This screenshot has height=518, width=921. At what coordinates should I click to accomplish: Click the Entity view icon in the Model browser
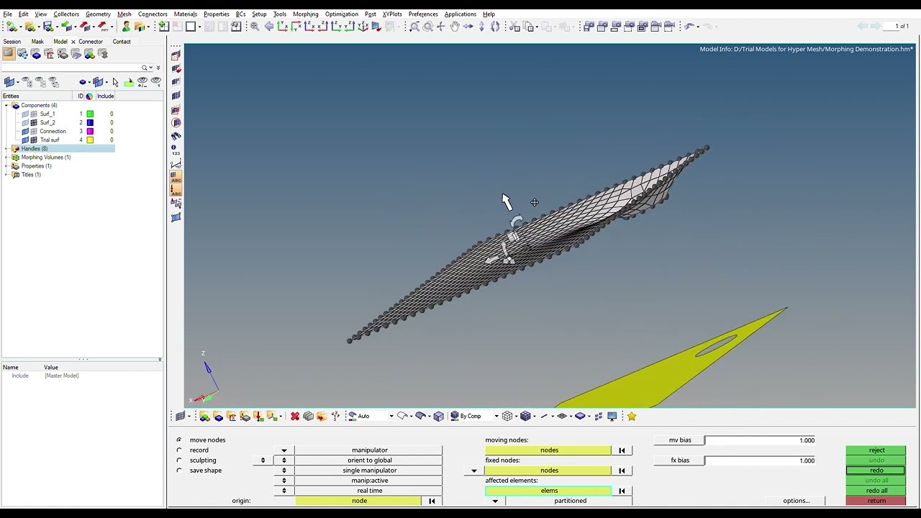click(x=9, y=54)
